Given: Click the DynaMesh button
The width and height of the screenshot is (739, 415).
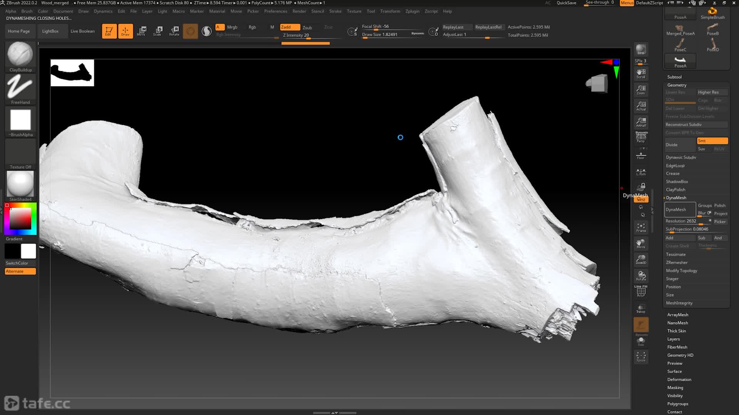Looking at the screenshot, I should point(680,210).
